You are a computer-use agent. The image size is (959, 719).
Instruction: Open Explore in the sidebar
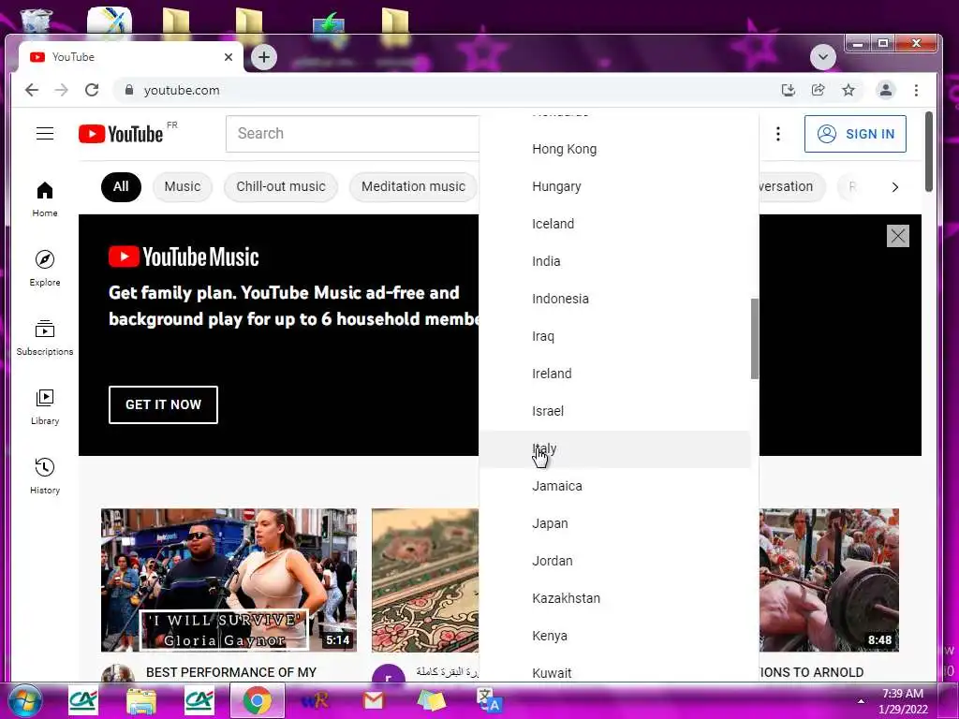[45, 269]
